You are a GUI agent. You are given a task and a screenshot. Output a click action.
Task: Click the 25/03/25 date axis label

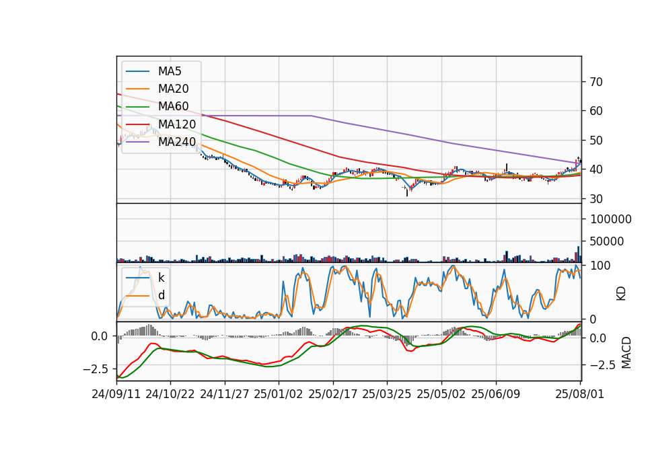(387, 394)
